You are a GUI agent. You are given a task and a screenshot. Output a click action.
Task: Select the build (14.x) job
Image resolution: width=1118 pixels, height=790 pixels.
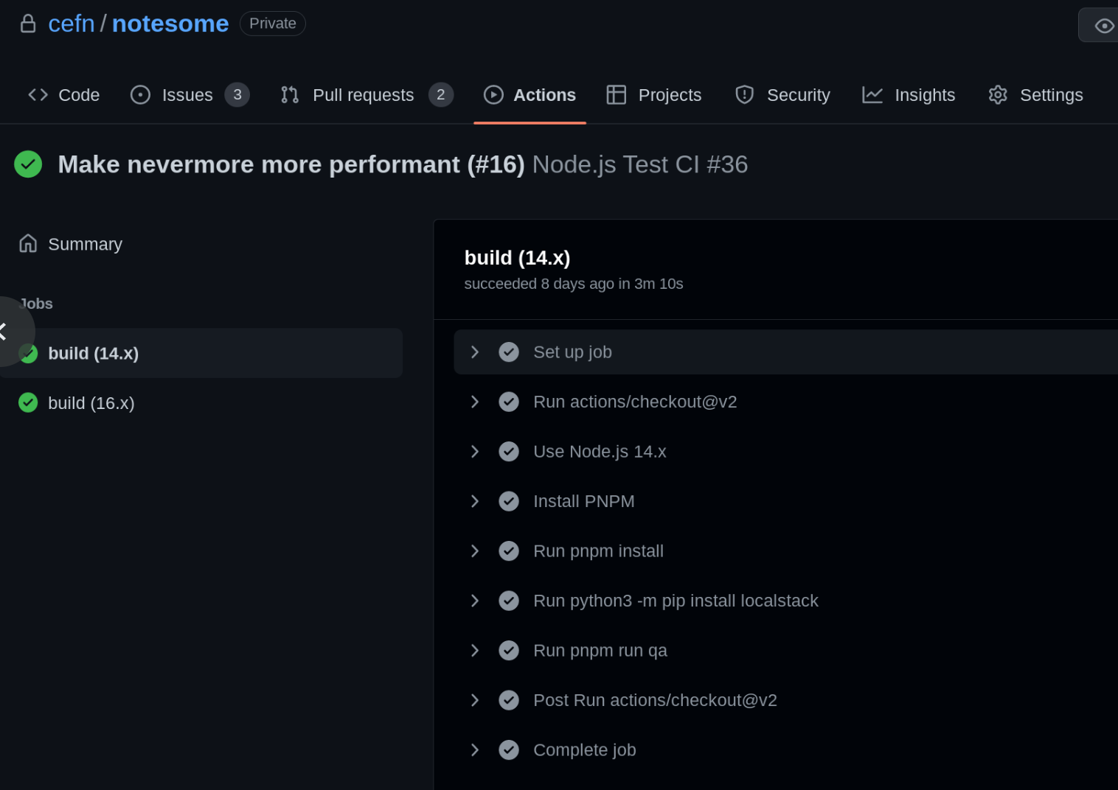pos(201,353)
